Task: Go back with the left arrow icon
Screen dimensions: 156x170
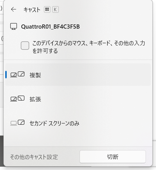Action: tap(14, 9)
